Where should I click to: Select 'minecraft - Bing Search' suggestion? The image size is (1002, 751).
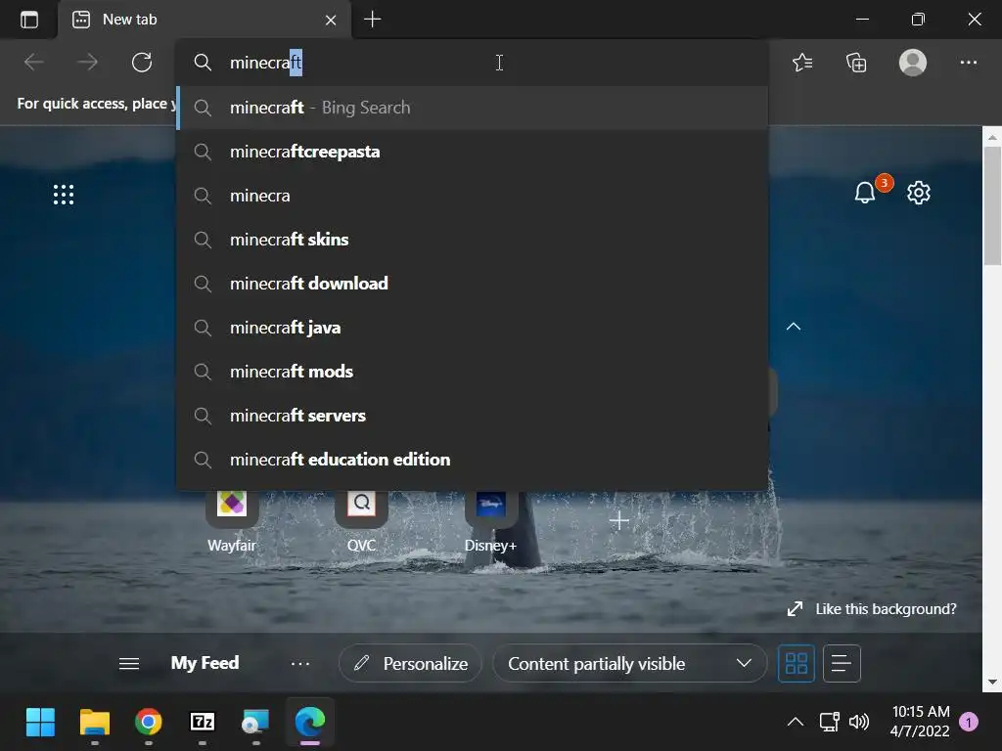472,108
